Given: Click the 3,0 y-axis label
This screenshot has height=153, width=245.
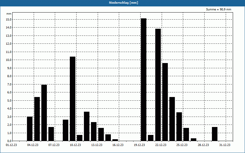Looking at the screenshot, I should (9, 117).
